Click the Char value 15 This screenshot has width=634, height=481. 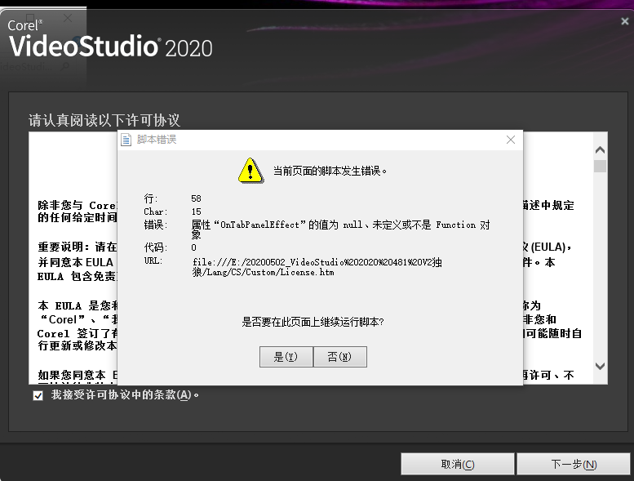pos(196,212)
